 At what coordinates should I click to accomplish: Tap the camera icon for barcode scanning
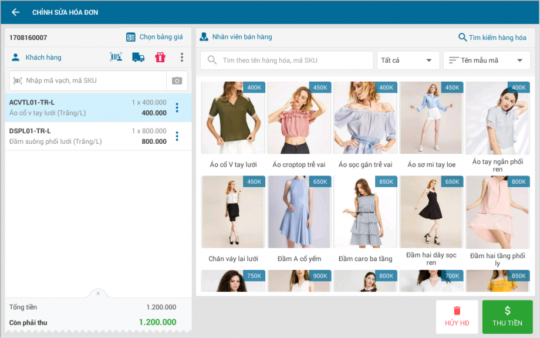(177, 80)
